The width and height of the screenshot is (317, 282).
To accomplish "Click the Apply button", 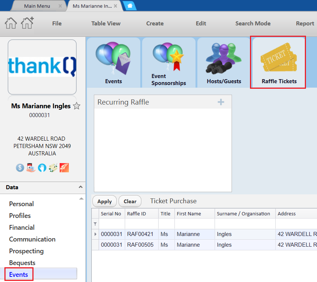I will pyautogui.click(x=105, y=201).
